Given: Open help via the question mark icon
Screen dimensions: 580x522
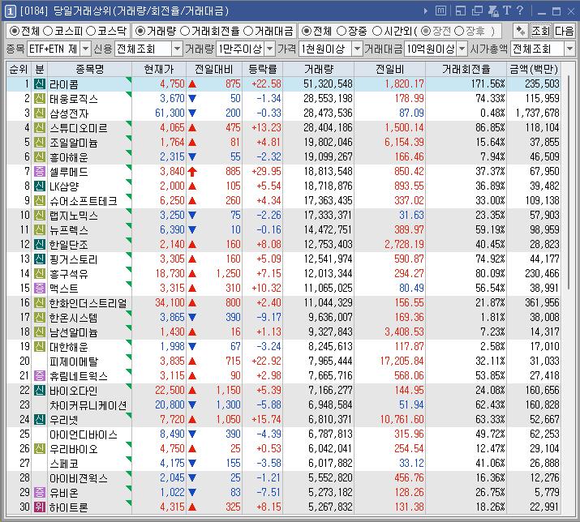Looking at the screenshot, I should click(x=520, y=11).
